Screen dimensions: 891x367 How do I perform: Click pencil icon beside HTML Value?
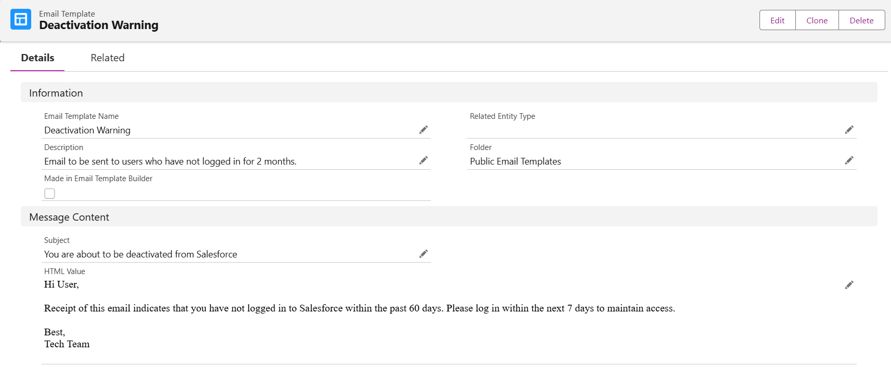pyautogui.click(x=849, y=285)
